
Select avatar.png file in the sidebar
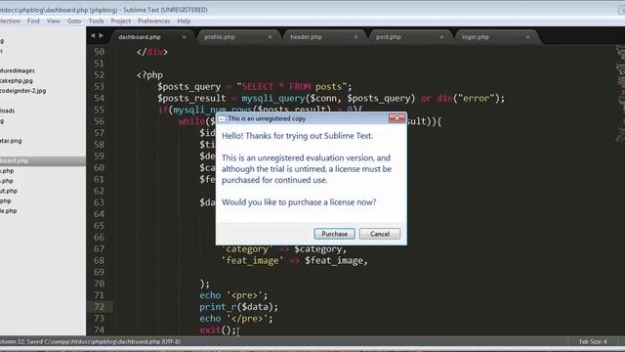pos(11,141)
